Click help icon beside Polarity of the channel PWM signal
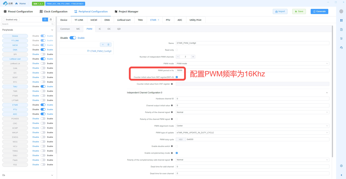This screenshot has height=179, width=346. click(x=172, y=119)
